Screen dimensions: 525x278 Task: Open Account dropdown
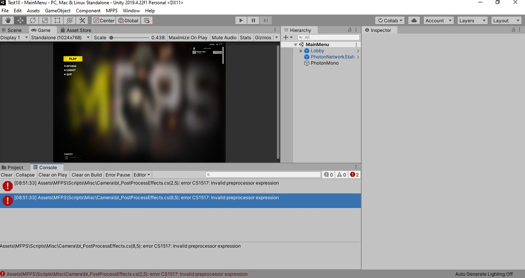pos(438,20)
